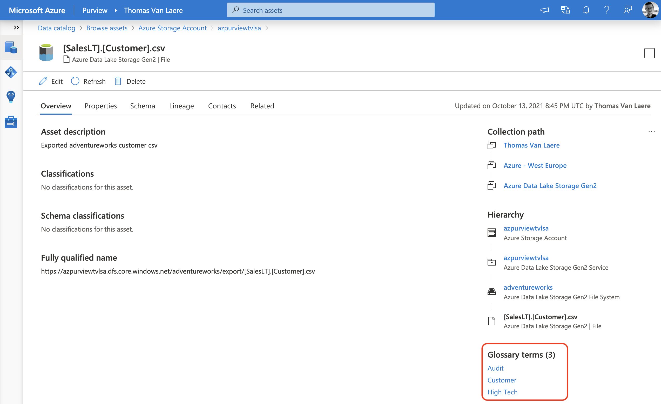Click the Delete trash button

point(130,81)
